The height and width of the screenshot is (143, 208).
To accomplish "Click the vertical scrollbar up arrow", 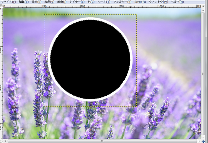I will click(203, 10).
